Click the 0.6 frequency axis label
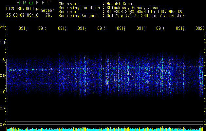Viewport: 206px width, 131px height. click(3, 124)
